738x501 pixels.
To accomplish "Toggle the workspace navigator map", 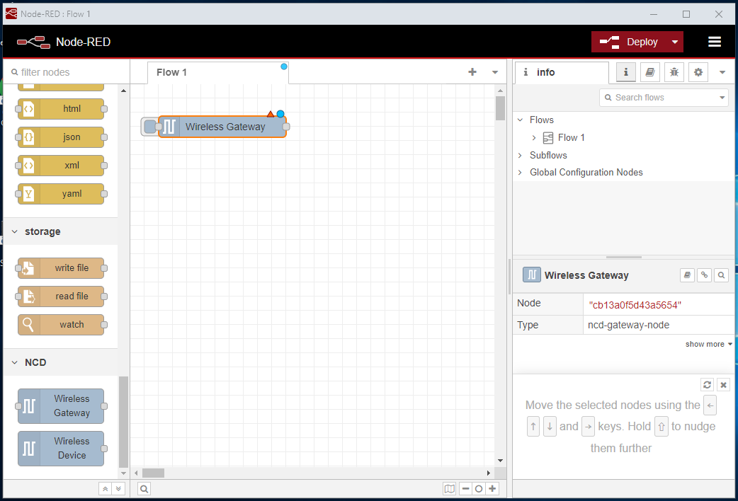I will [450, 489].
